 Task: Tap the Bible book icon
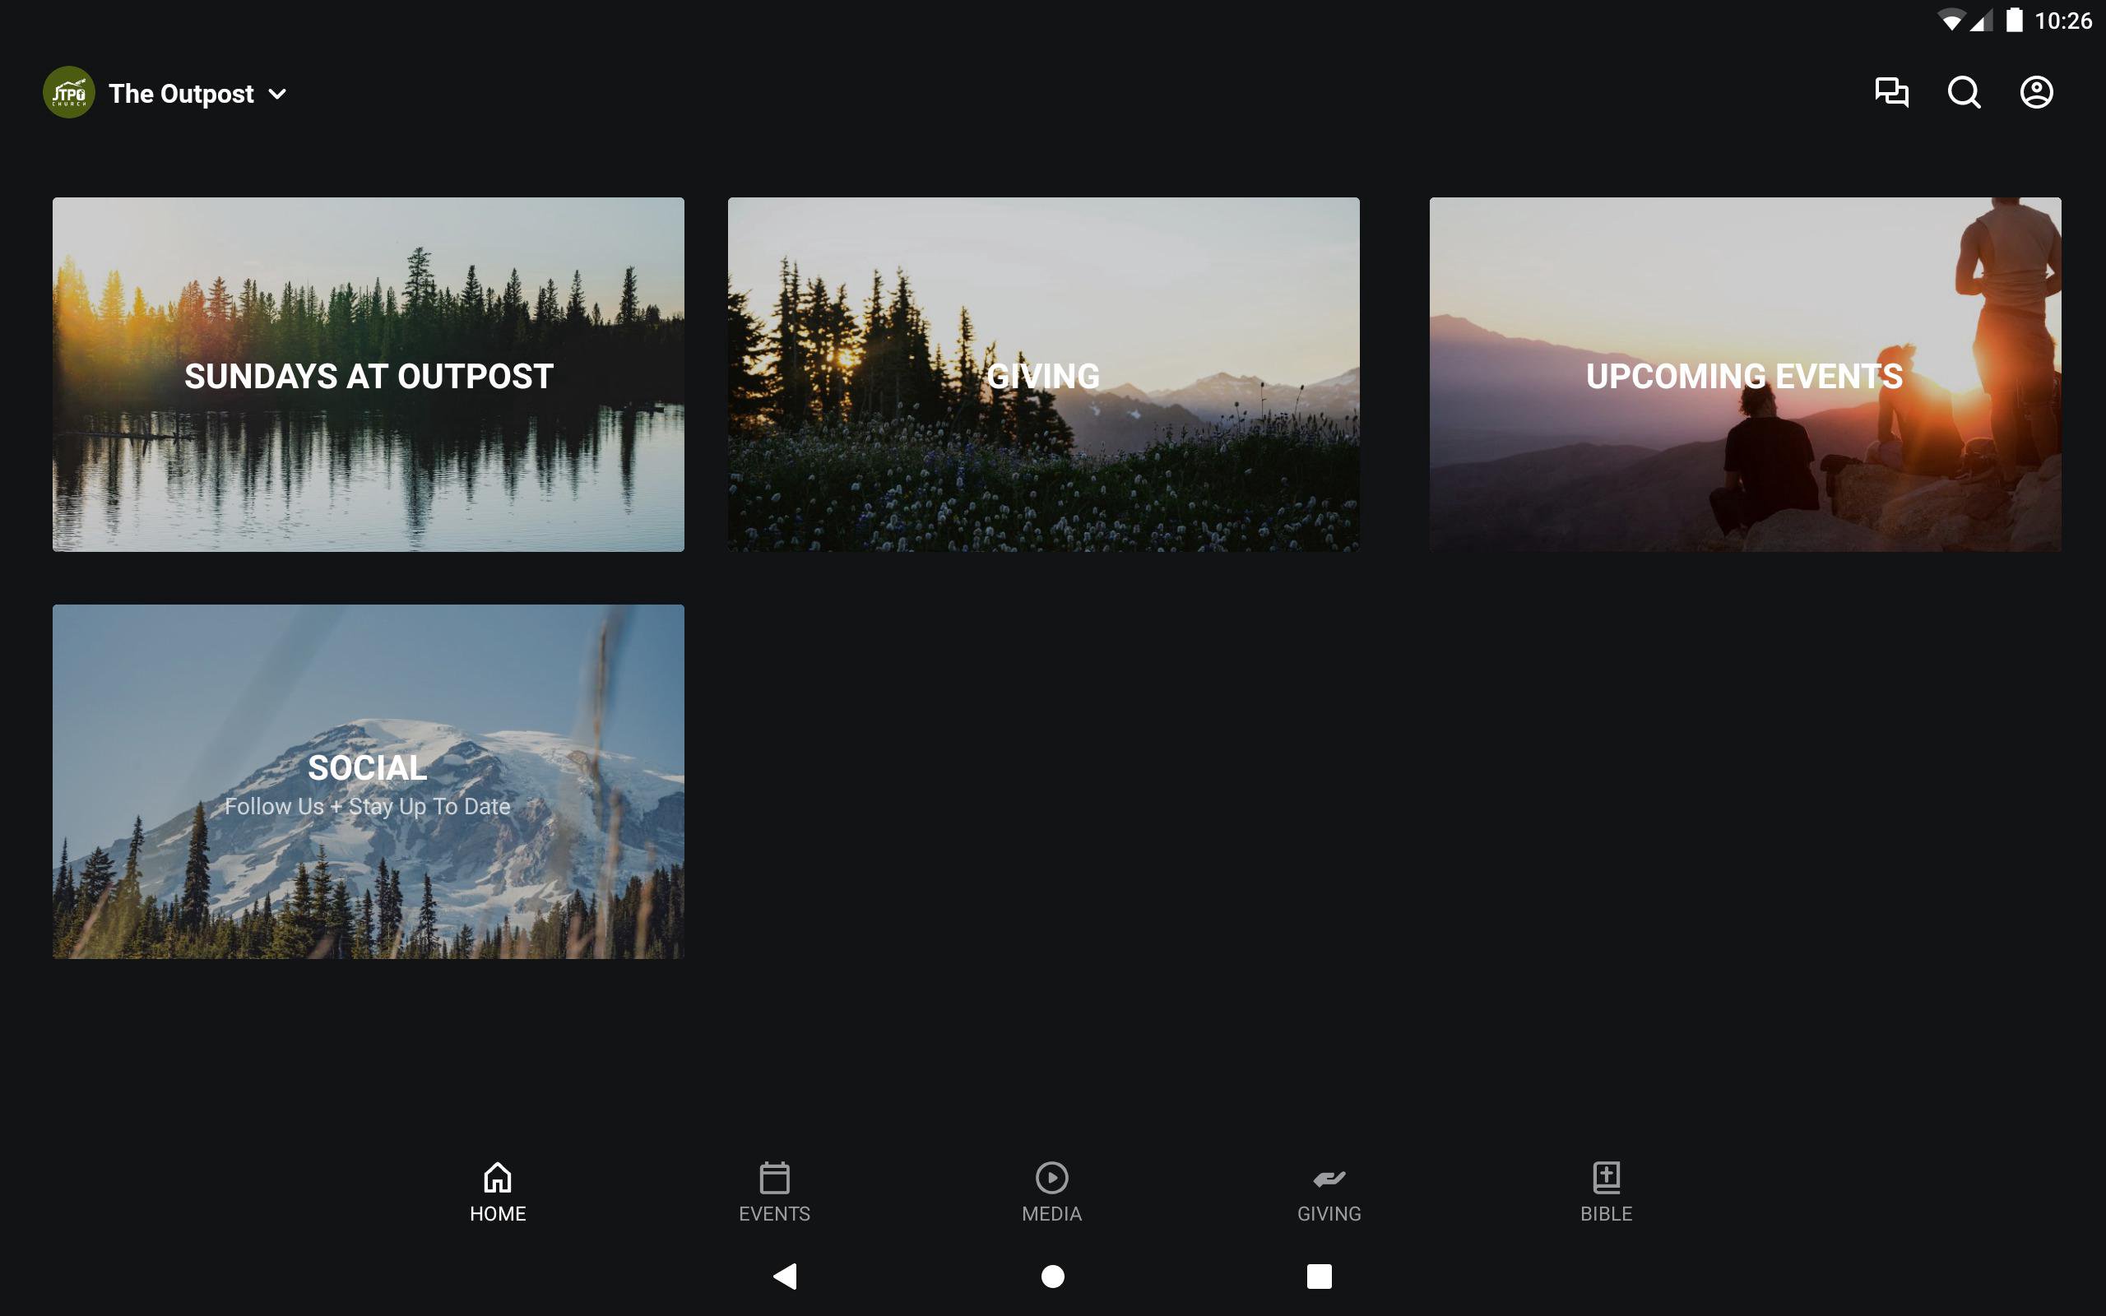[1606, 1178]
